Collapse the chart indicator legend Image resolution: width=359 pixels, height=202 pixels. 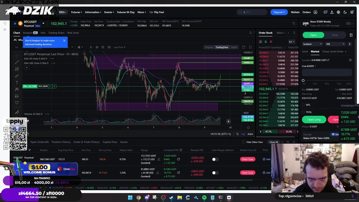coord(27,68)
